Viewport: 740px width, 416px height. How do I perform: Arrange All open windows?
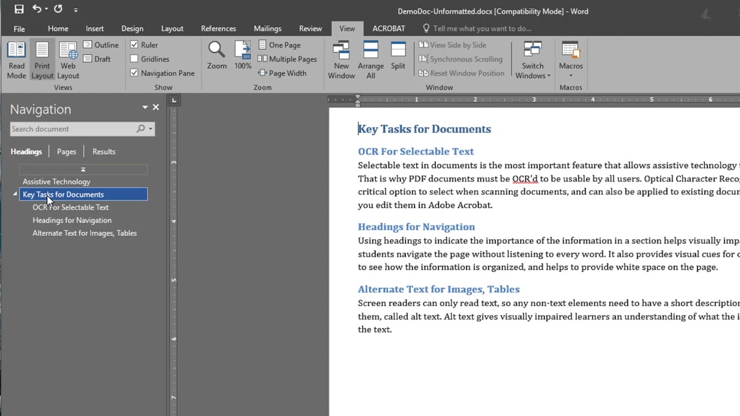point(371,60)
